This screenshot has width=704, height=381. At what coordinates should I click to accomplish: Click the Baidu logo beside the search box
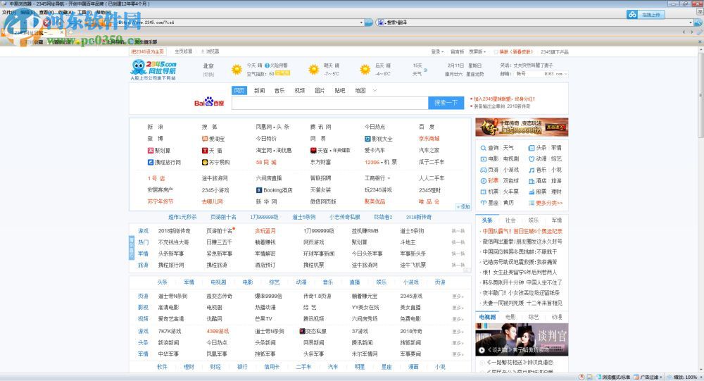(209, 102)
